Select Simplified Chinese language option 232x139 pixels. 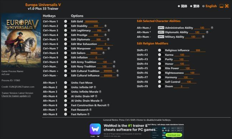click(182, 6)
